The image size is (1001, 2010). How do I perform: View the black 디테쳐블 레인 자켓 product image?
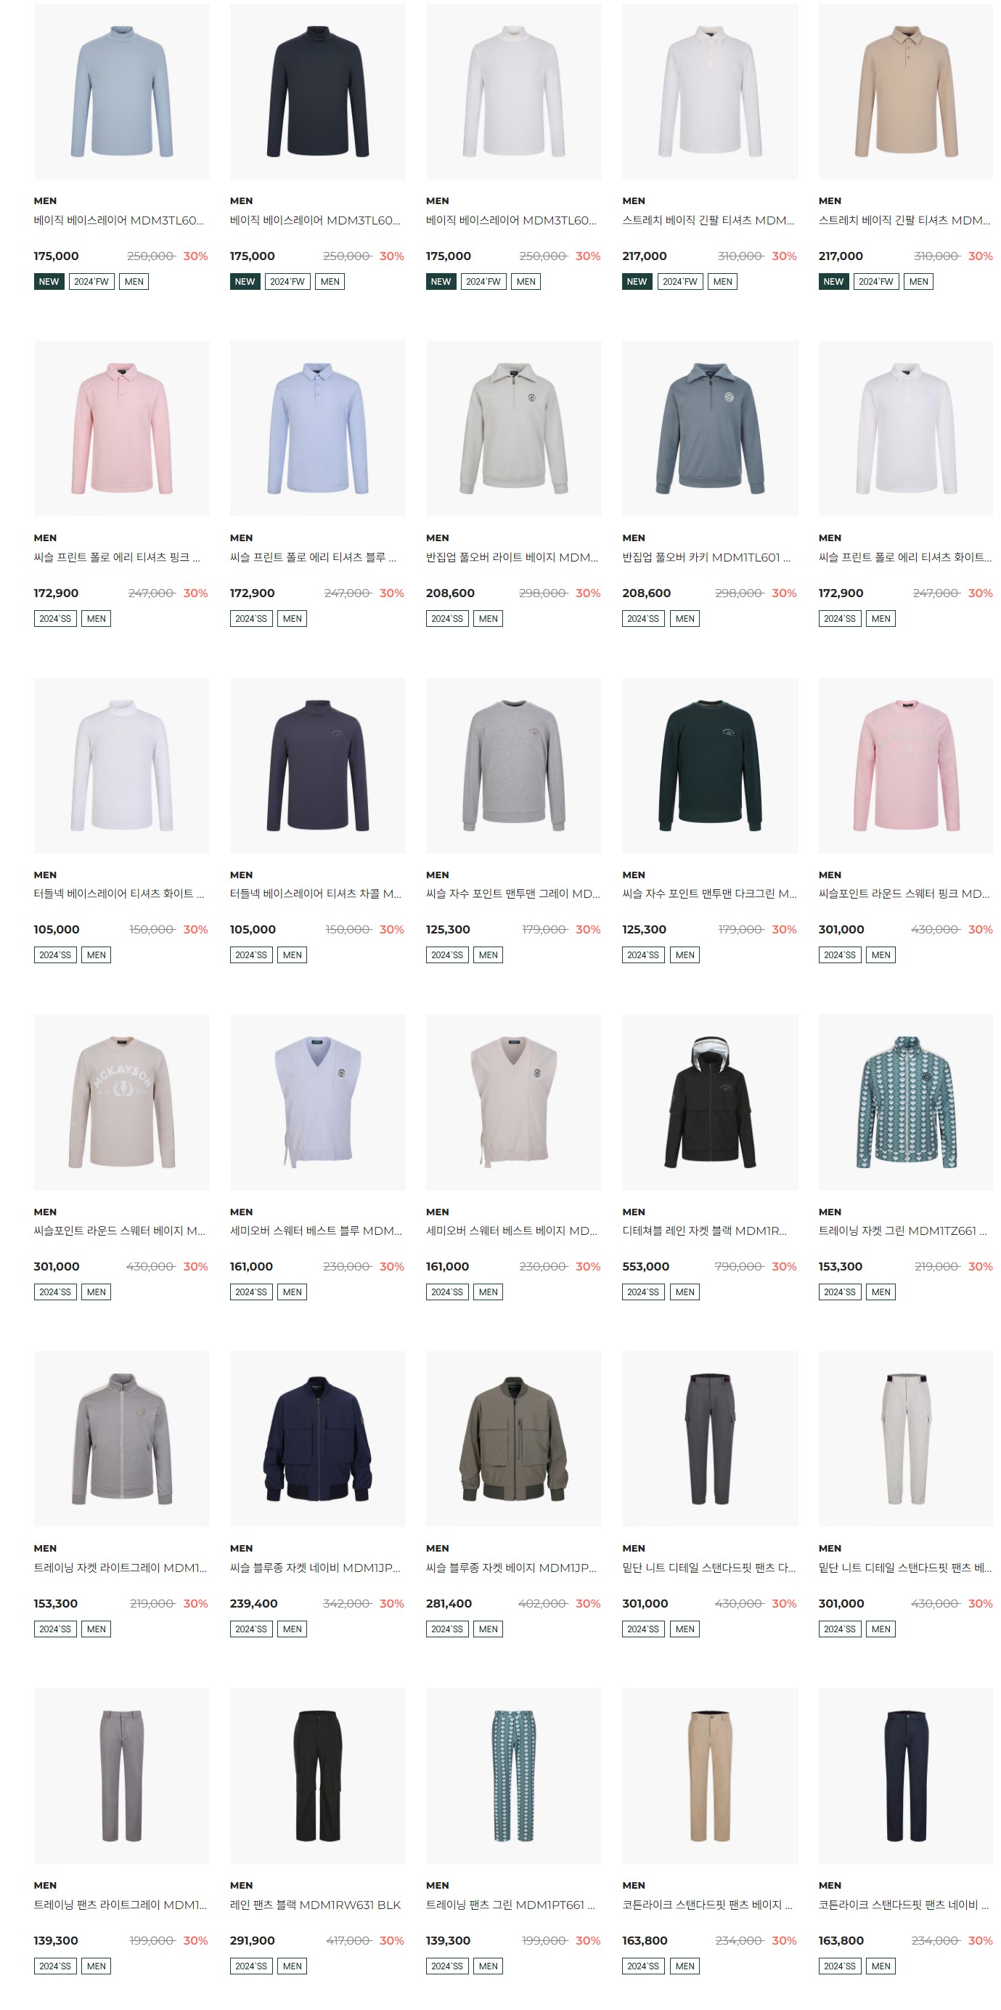click(x=709, y=1102)
